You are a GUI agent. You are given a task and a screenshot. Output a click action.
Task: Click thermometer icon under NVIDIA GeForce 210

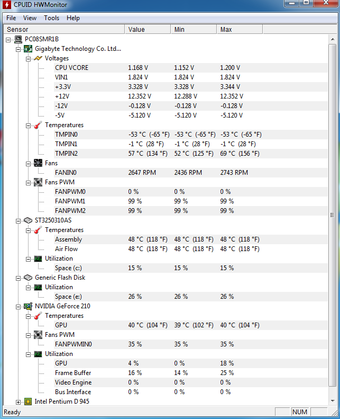tap(38, 316)
